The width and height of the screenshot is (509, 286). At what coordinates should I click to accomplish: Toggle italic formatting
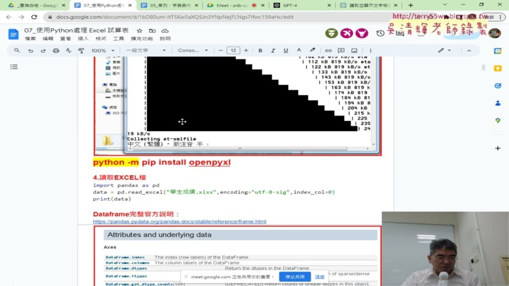273,50
